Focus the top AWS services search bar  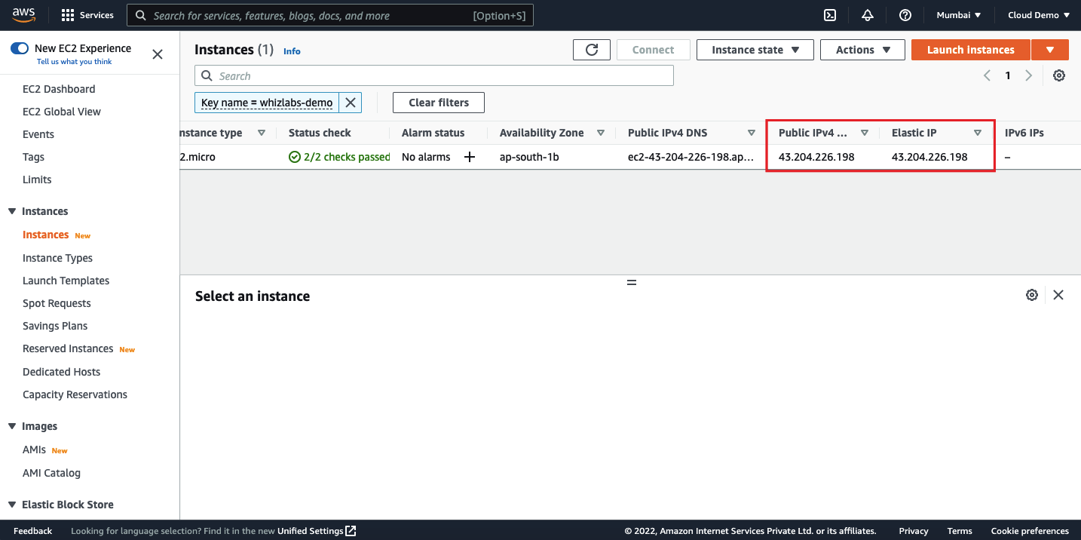330,15
